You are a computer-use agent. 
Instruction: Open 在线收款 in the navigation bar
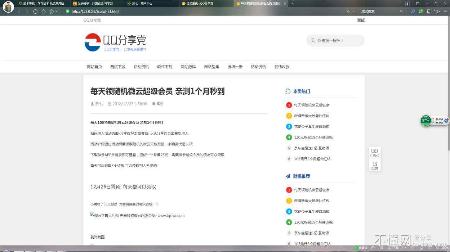point(282,67)
